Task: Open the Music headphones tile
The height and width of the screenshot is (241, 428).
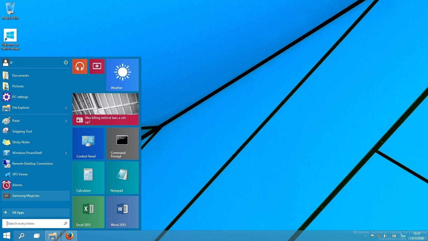Action: pyautogui.click(x=80, y=66)
